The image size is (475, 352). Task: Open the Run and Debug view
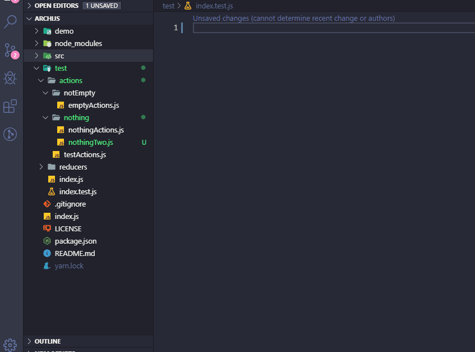(x=10, y=78)
